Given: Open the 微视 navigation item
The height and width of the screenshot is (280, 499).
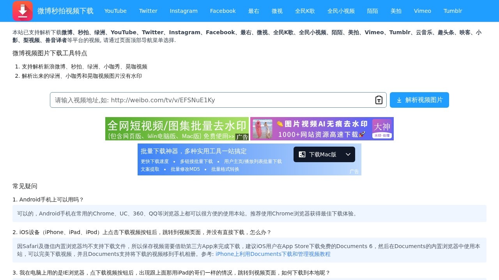Looking at the screenshot, I should (277, 11).
